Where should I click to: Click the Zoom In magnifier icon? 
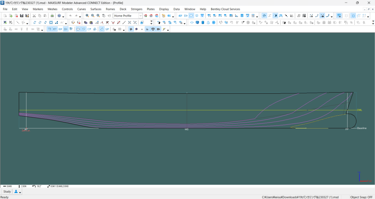pos(87,16)
